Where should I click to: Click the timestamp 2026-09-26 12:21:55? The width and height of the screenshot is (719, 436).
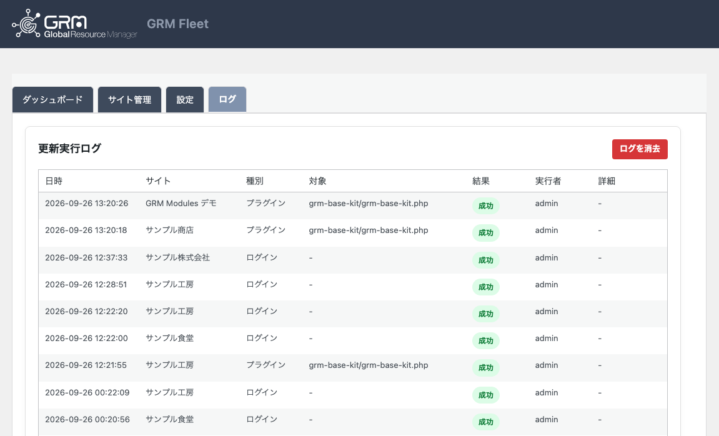pos(86,365)
